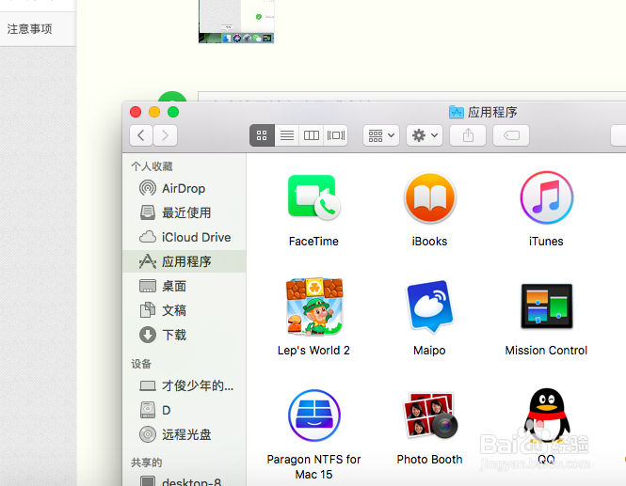Switch to icon view
Screen dimensions: 626x486
[262, 135]
